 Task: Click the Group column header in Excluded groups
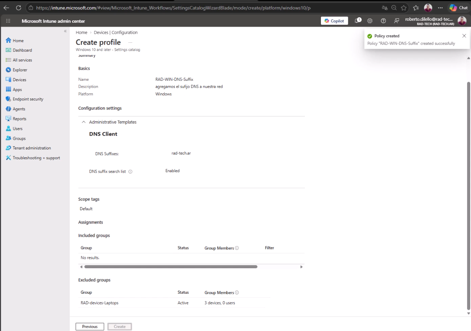[x=86, y=292]
